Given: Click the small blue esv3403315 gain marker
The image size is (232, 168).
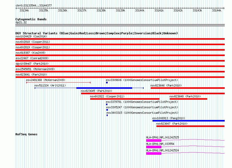Looking at the screenshot, I should click(x=107, y=115).
